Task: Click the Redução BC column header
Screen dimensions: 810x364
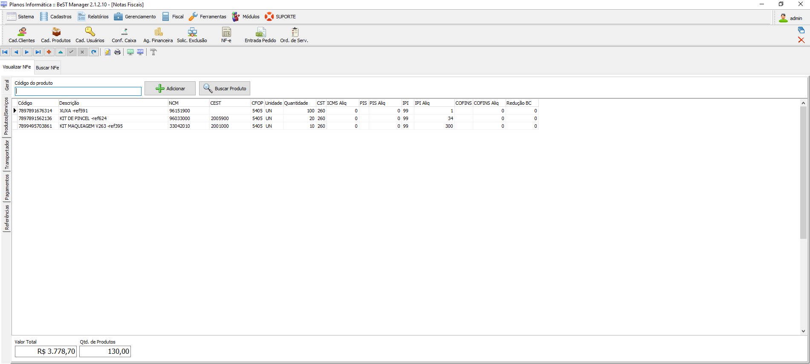Action: pyautogui.click(x=522, y=103)
